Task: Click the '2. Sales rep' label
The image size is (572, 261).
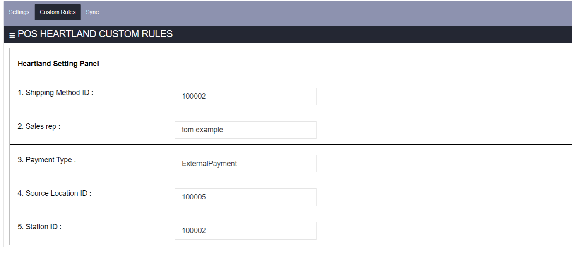Action: (39, 126)
